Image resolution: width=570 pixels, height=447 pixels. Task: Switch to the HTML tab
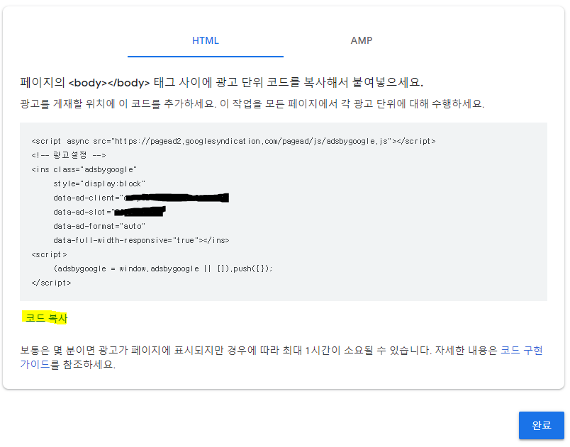tap(206, 40)
